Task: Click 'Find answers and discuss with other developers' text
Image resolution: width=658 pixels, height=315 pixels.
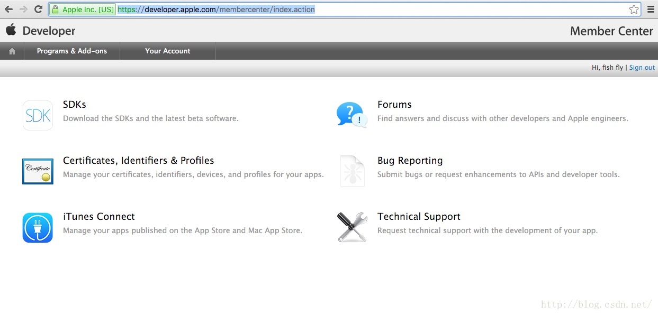Action: (x=503, y=118)
